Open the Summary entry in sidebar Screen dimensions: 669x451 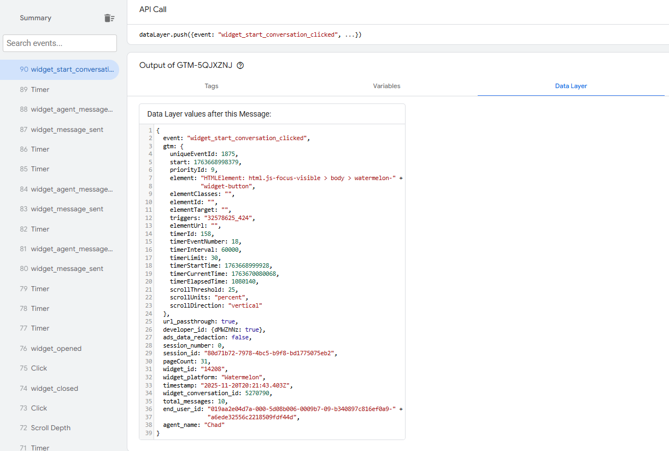pos(36,18)
